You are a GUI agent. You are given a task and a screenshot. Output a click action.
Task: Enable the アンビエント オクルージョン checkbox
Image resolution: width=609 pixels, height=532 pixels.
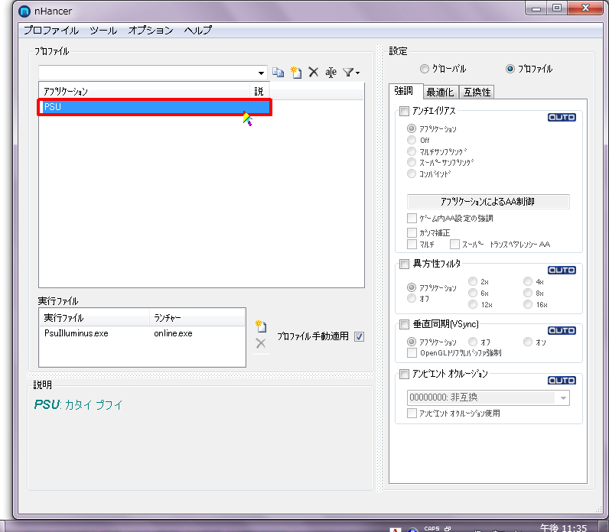(404, 374)
